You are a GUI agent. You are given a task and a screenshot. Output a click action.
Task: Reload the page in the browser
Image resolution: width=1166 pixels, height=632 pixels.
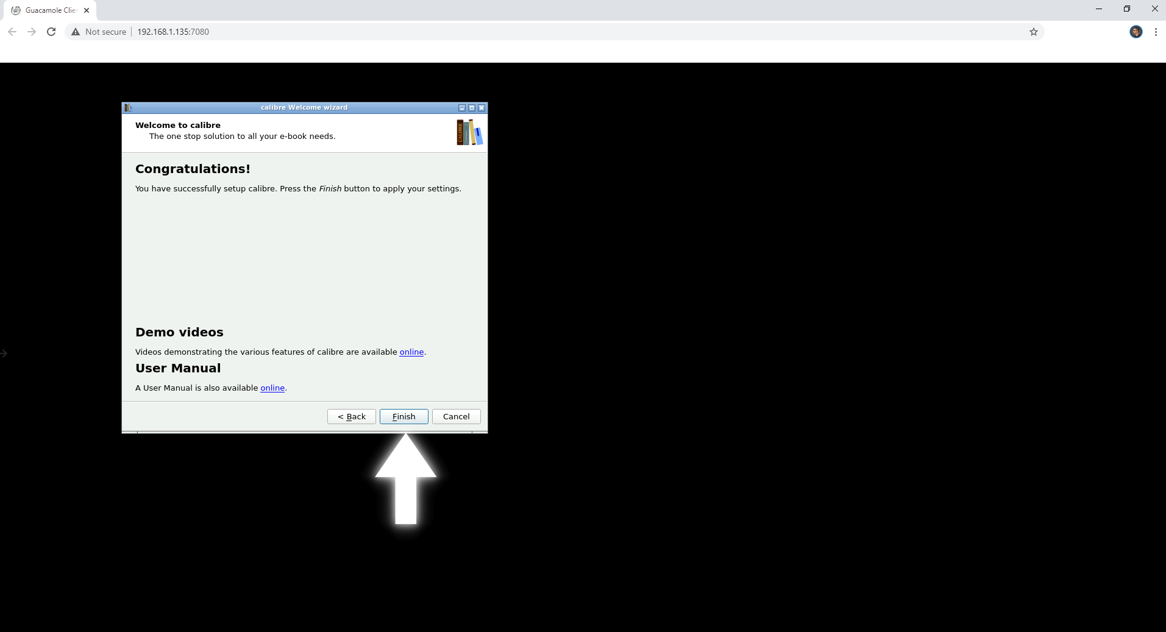coord(51,32)
